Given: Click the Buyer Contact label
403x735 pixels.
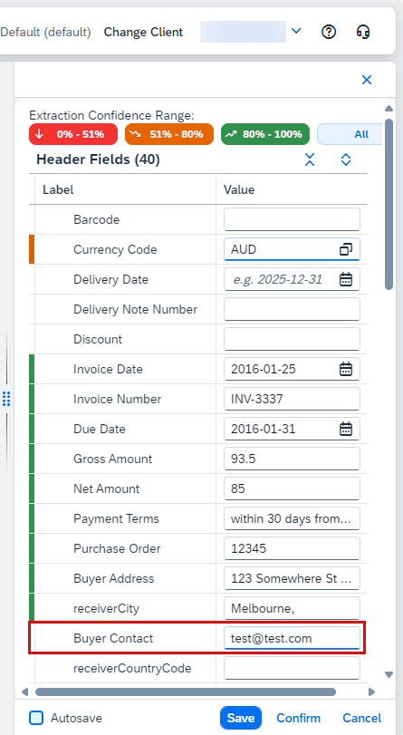Looking at the screenshot, I should click(113, 638).
